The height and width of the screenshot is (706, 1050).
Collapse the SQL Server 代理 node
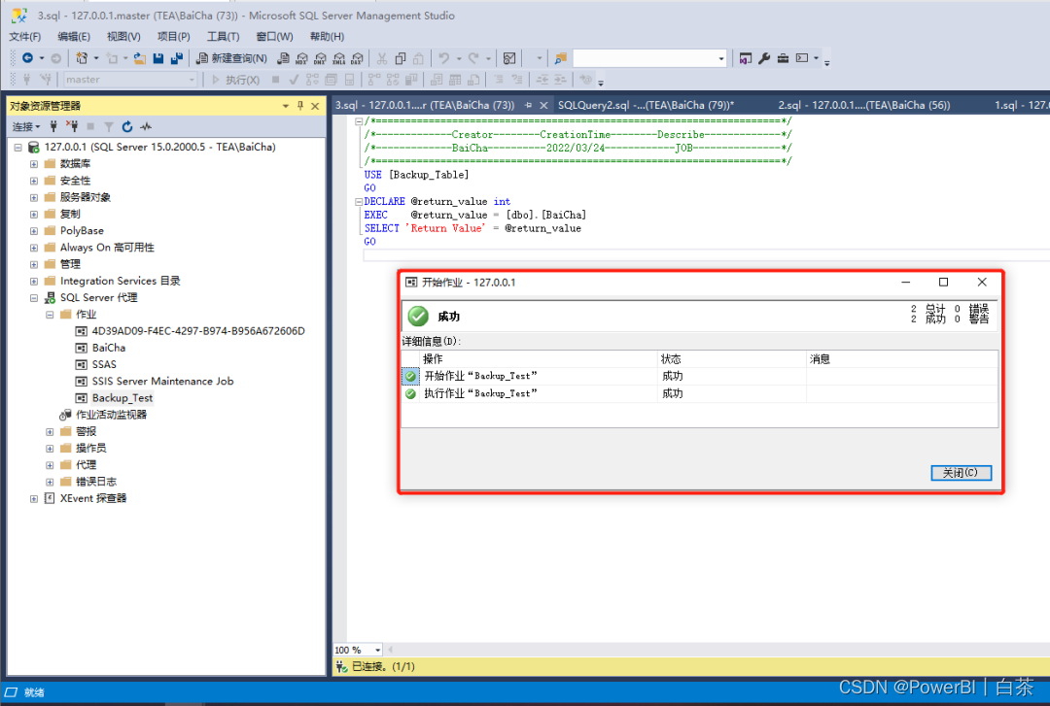pyautogui.click(x=33, y=298)
